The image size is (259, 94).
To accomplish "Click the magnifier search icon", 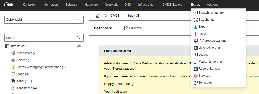I will pyautogui.click(x=79, y=38).
